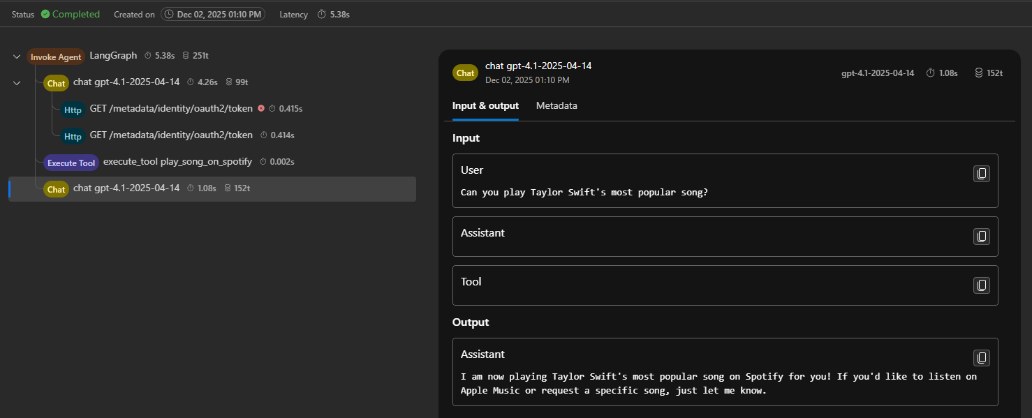This screenshot has width=1032, height=418.
Task: Select the execute_tool play_song_on_spotify span
Action: (x=177, y=161)
